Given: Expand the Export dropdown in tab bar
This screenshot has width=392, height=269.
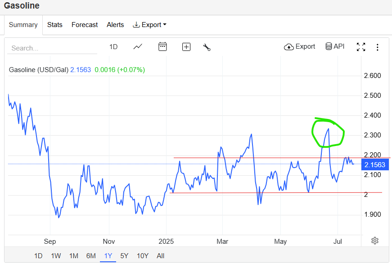Looking at the screenshot, I should 149,25.
